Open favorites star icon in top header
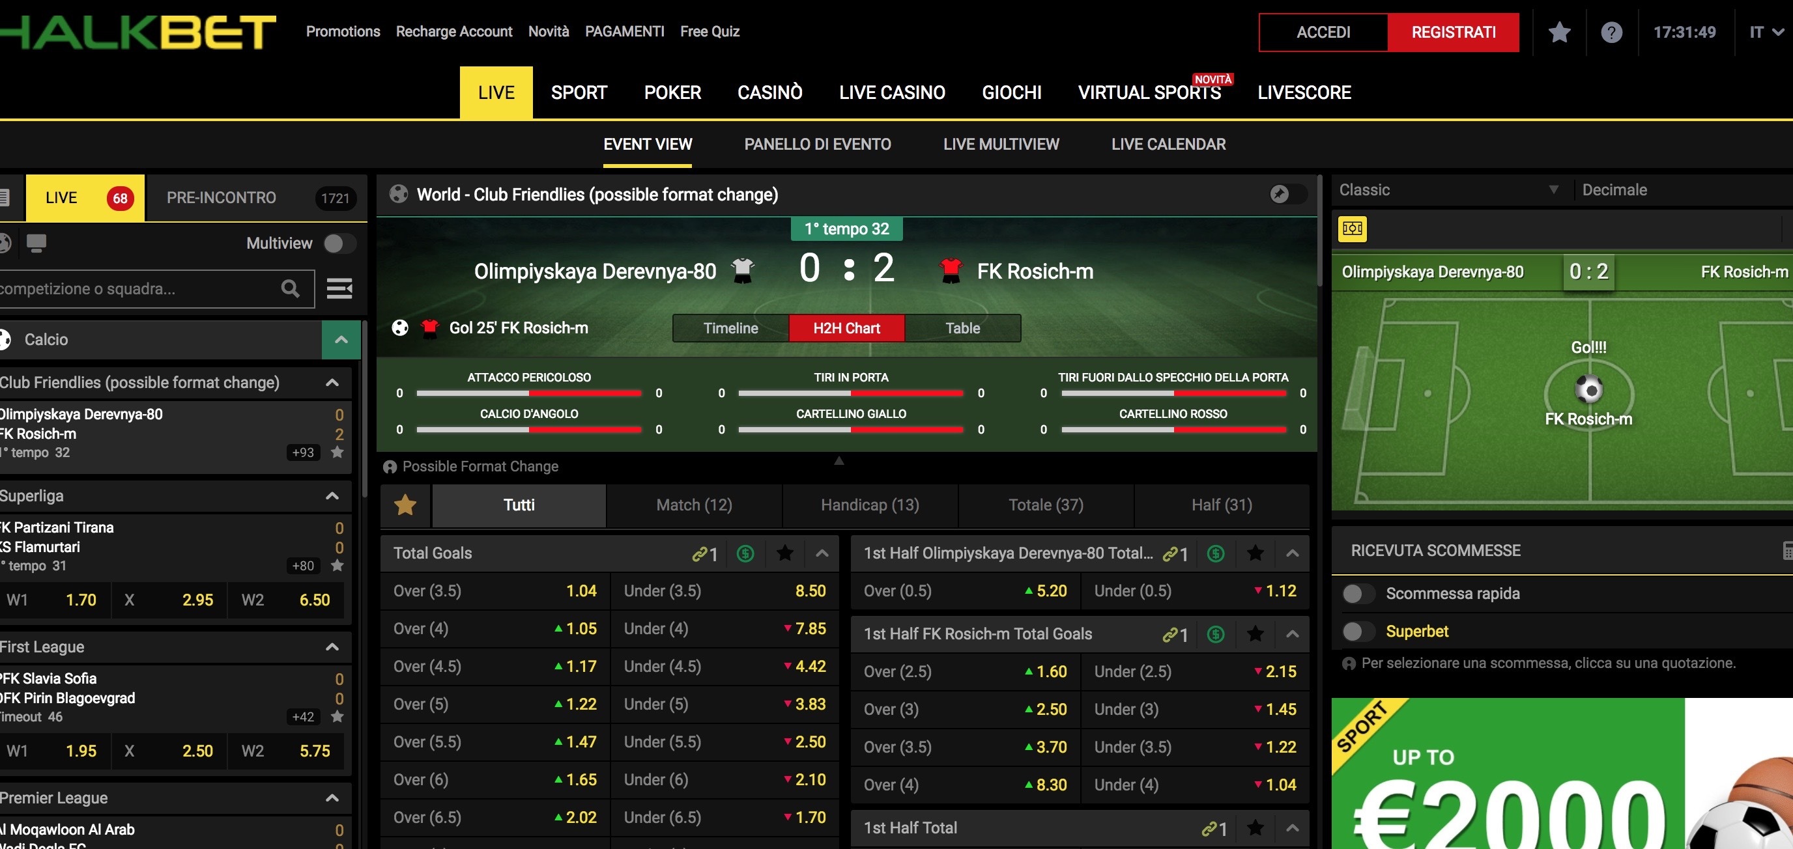1793x849 pixels. click(1559, 32)
